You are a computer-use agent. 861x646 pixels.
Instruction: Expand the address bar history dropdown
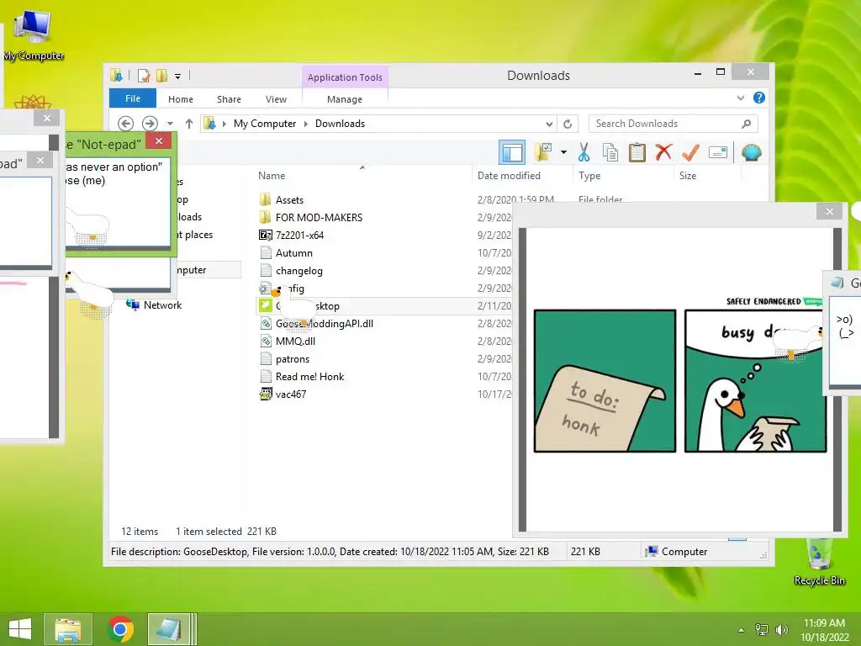point(549,124)
